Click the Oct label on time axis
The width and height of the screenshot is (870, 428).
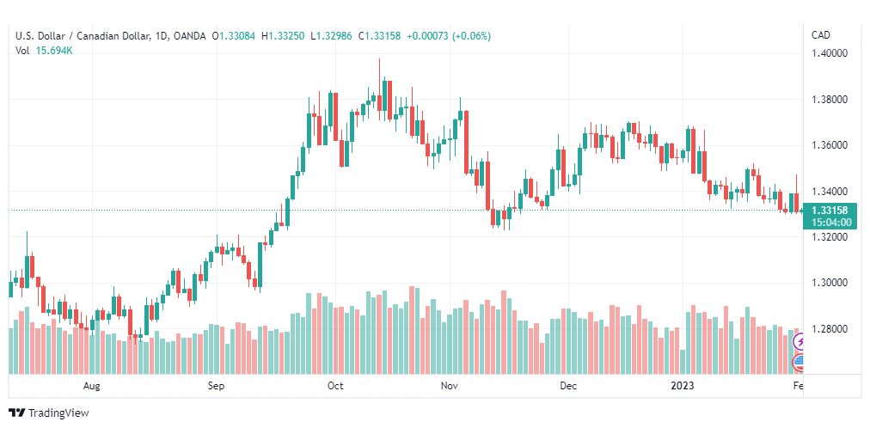pos(335,386)
